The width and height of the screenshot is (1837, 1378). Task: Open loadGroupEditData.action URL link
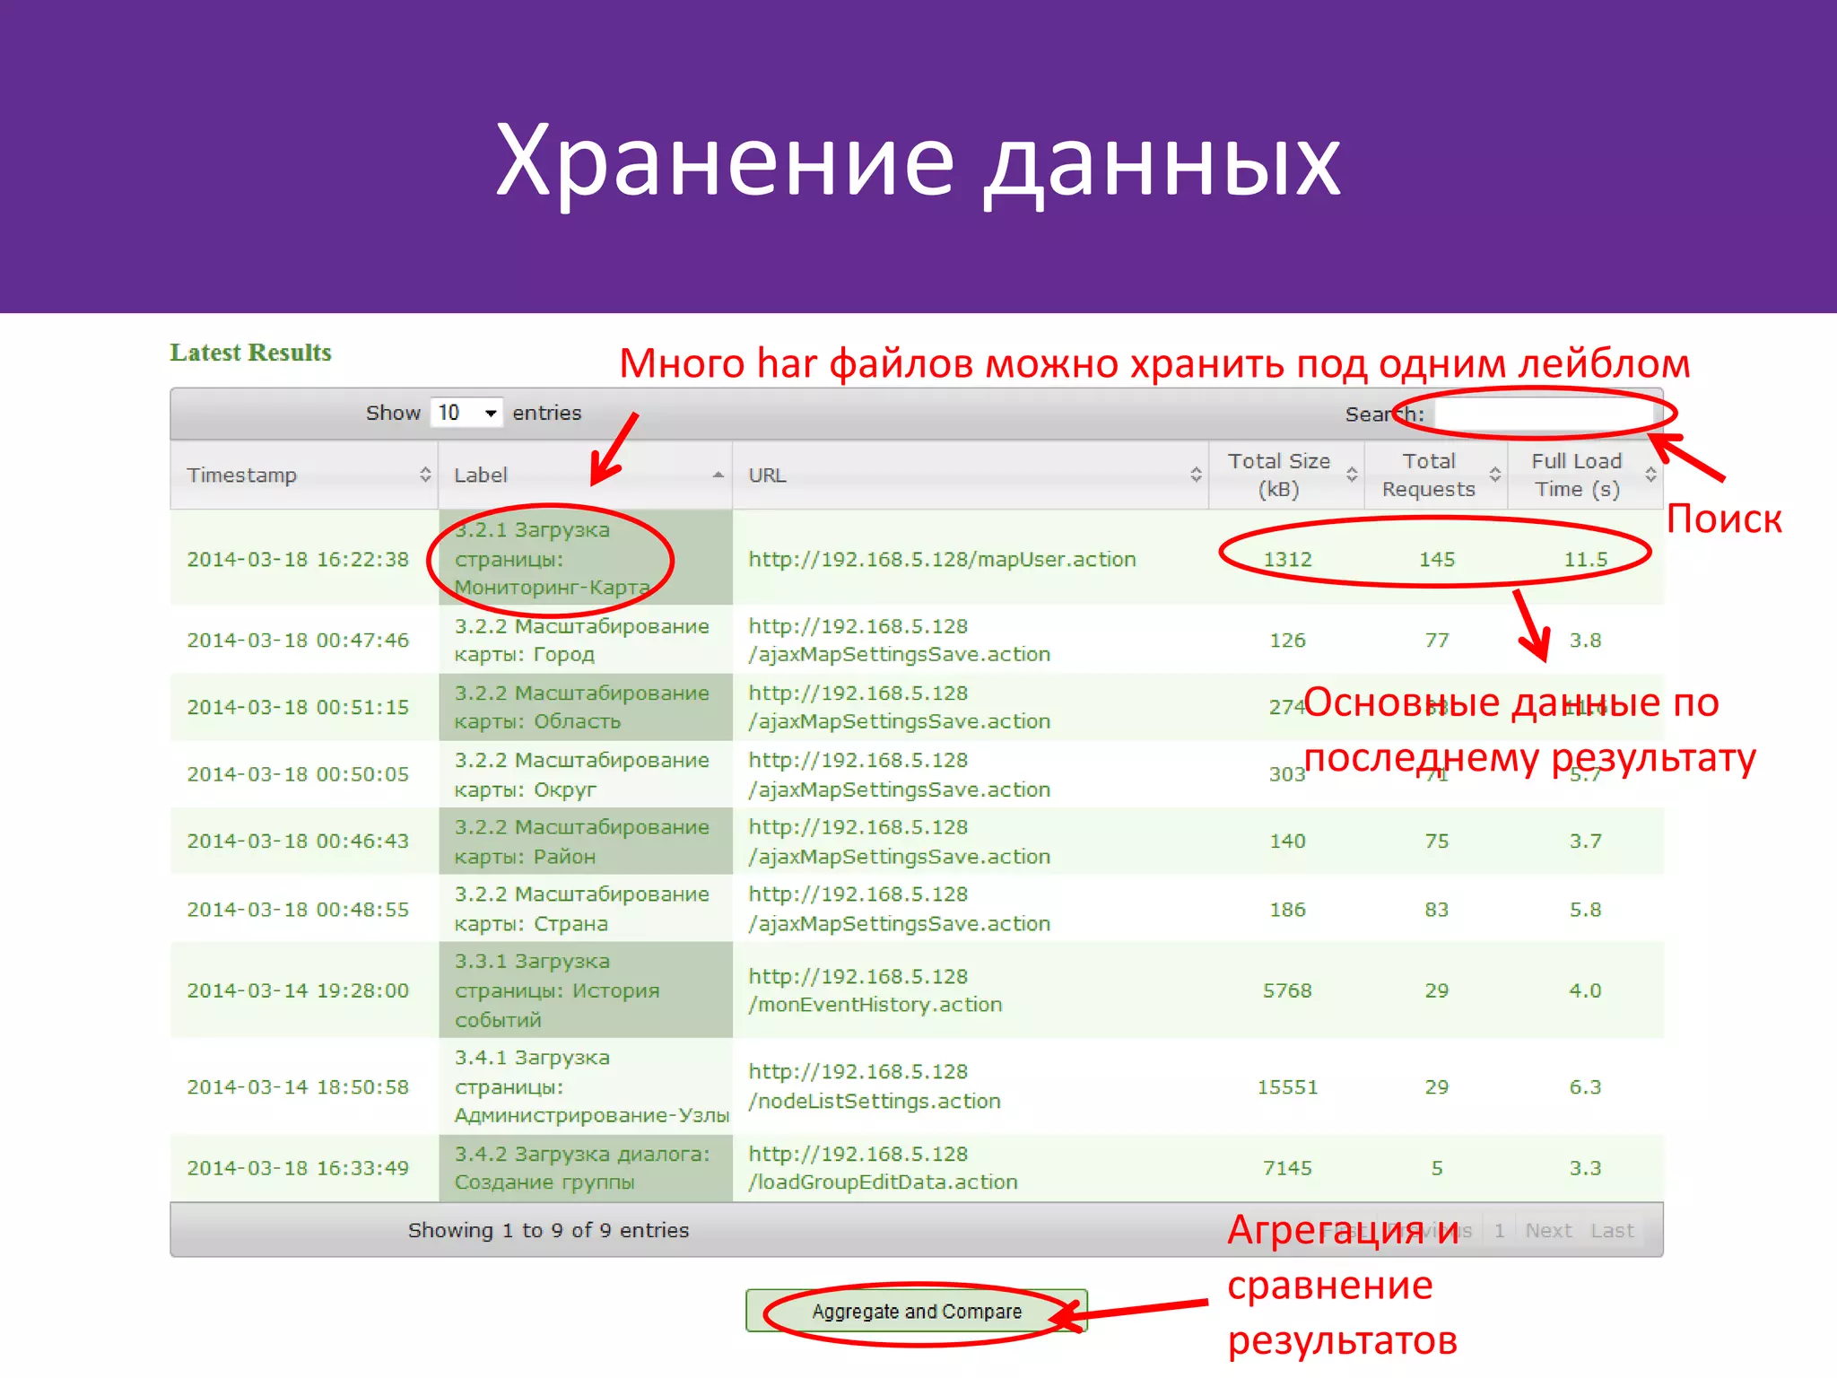pyautogui.click(x=884, y=1168)
